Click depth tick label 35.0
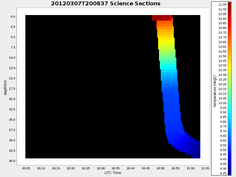Viewport: 236px width, 177px height. coord(12,161)
